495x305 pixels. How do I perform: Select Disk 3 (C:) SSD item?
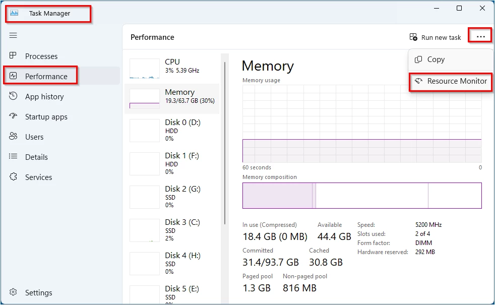[172, 230]
